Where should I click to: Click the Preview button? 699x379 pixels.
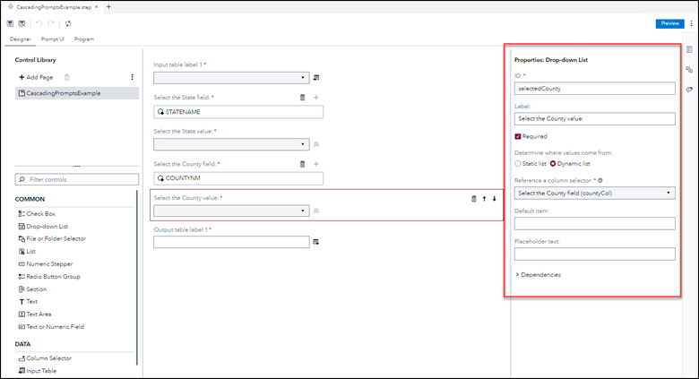click(x=669, y=23)
